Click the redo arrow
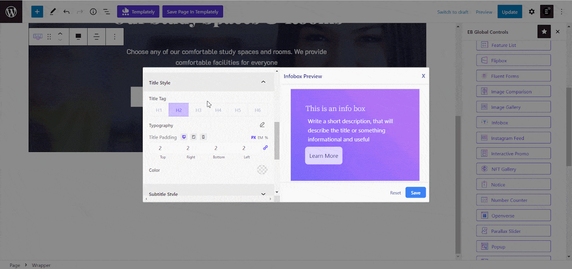 tap(80, 12)
